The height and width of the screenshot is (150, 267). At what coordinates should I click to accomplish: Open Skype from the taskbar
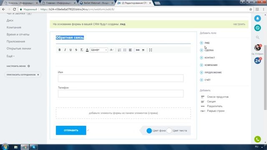click(x=34, y=147)
